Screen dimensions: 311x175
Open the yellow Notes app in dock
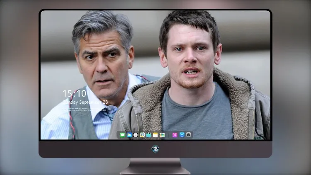coord(155,135)
